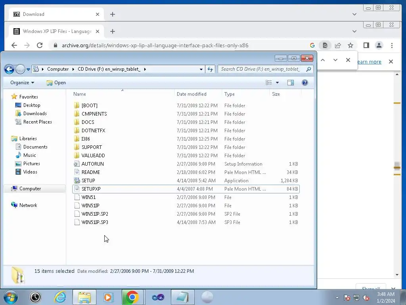Select the WIN51IP file
The height and width of the screenshot is (305, 406).
tap(186, 205)
